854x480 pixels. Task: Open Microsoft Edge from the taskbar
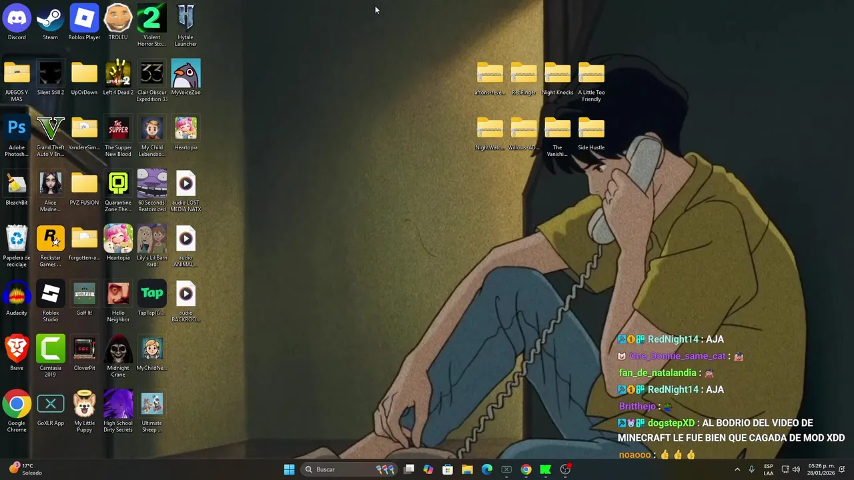point(487,469)
